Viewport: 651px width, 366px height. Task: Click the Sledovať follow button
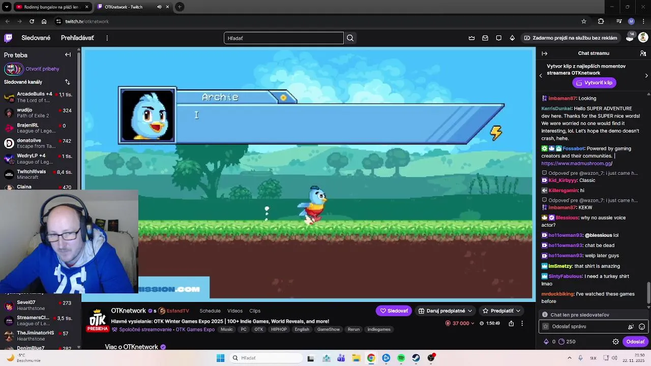point(394,311)
